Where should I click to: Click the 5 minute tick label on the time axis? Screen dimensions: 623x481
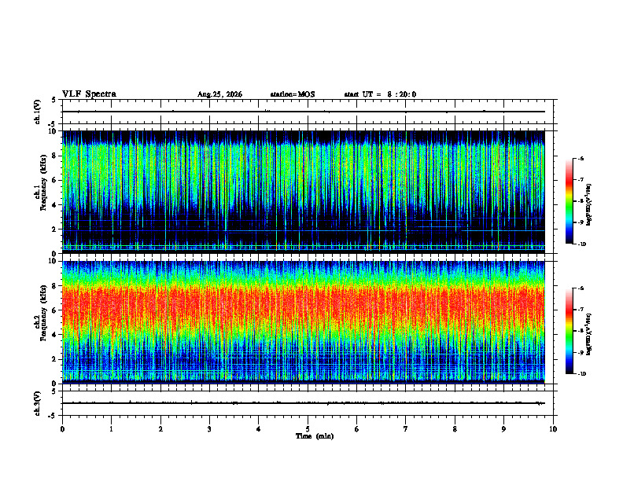(308, 429)
